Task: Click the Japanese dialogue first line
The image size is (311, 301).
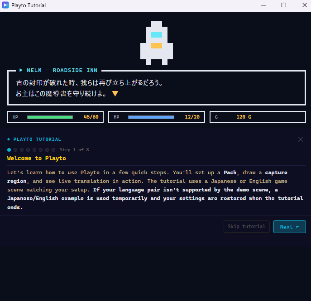Action: coord(90,83)
